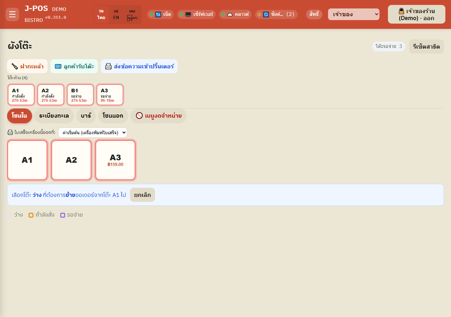Viewport: 451px width, 317px height.
Task: Open the เจ้าของ role dropdown
Action: point(354,14)
